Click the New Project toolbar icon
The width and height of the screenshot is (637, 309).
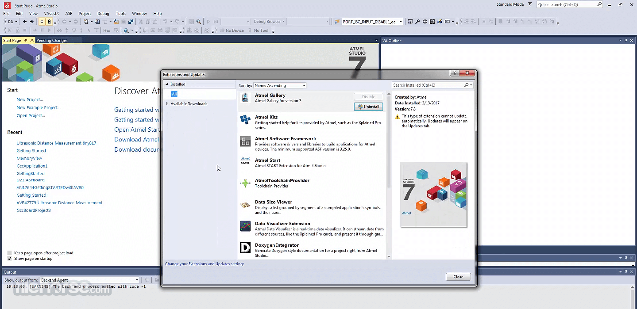(x=86, y=22)
